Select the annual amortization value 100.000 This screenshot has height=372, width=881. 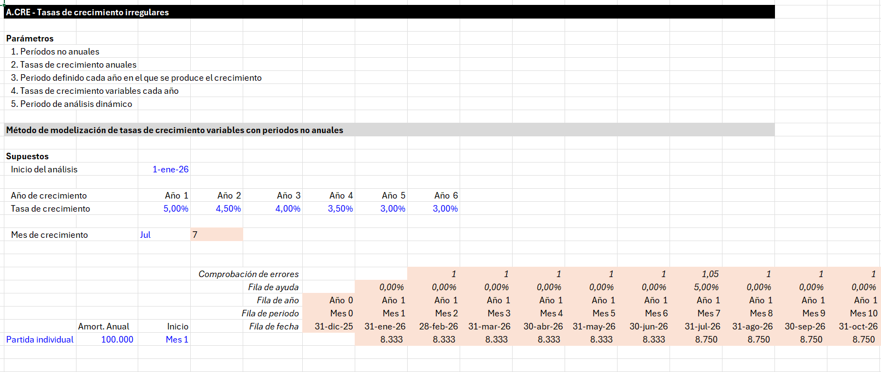(117, 339)
